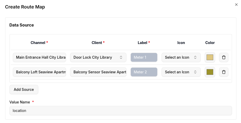Open the tan color swatch picker

point(210,57)
